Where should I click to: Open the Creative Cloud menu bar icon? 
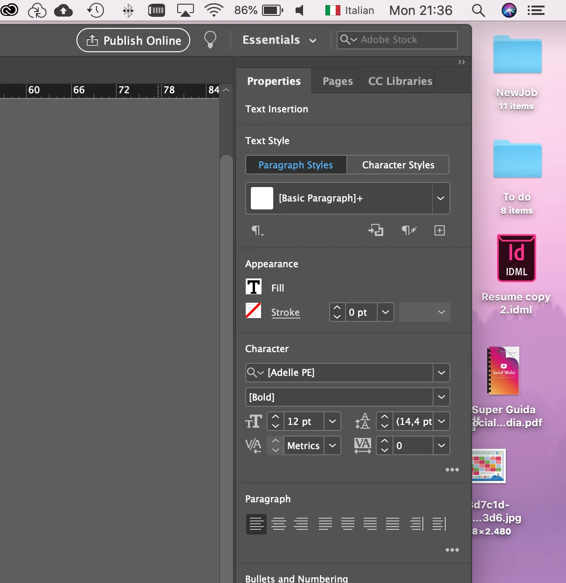tap(9, 9)
